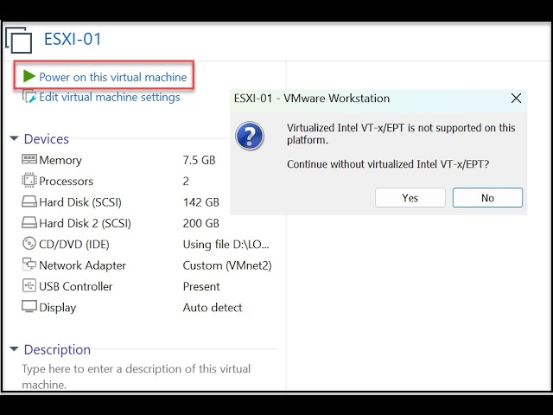Click the Hard Disk (SCSI) icon
Screen dimensions: 553x415
tap(29, 201)
